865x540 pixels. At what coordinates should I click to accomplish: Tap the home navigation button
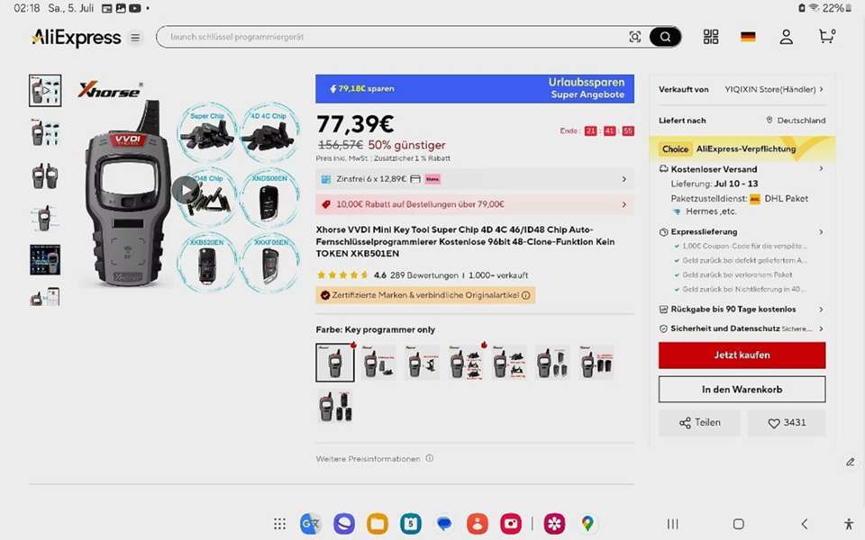click(x=738, y=524)
